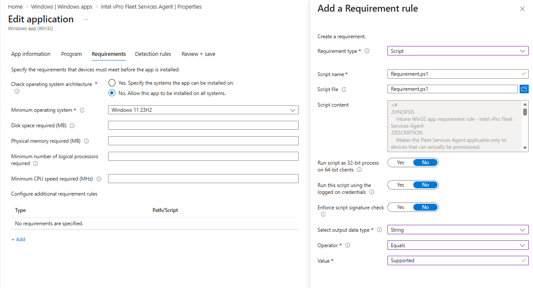This screenshot has height=288, width=533.
Task: Open the Requirement type dropdown
Action: point(458,51)
